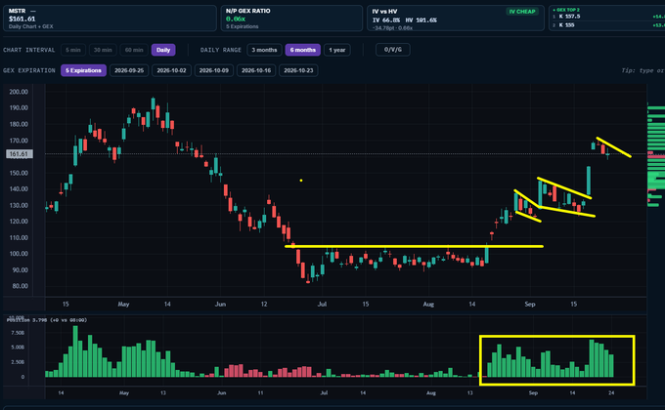Pick the 2026-10-16 GEX expiration
Screen dimensions: 665x410
(x=256, y=70)
